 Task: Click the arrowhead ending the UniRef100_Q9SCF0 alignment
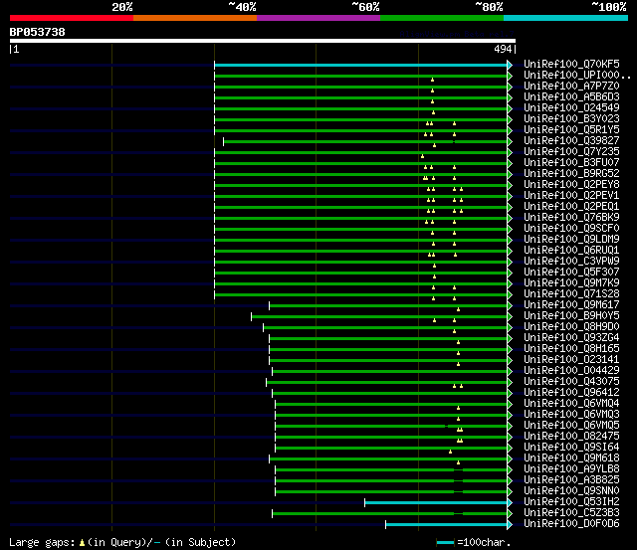(x=510, y=230)
